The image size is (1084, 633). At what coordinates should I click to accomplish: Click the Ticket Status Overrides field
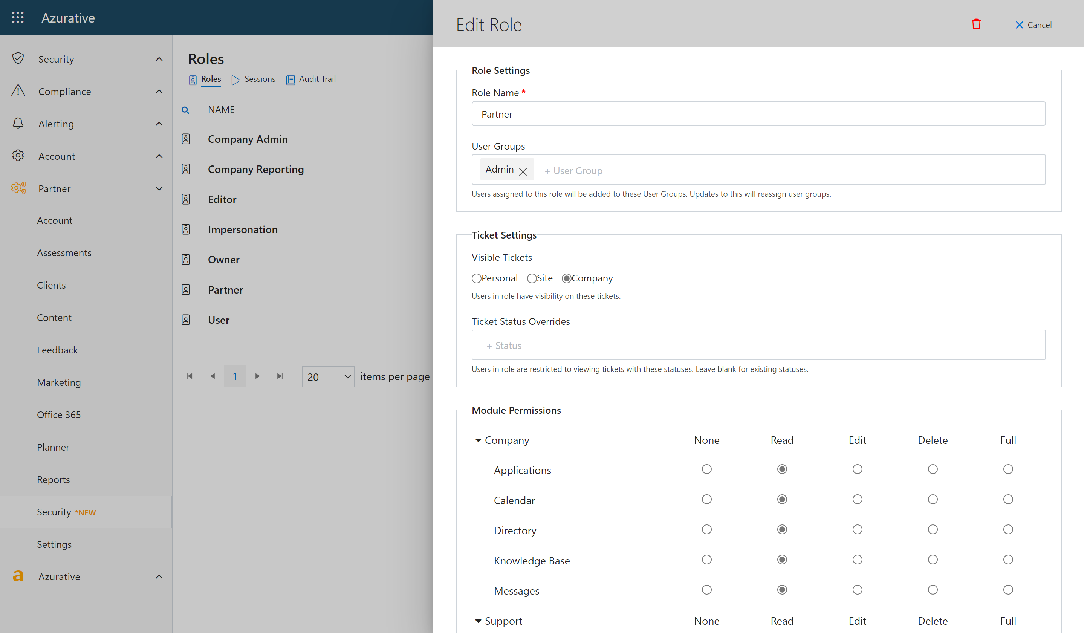pyautogui.click(x=758, y=345)
